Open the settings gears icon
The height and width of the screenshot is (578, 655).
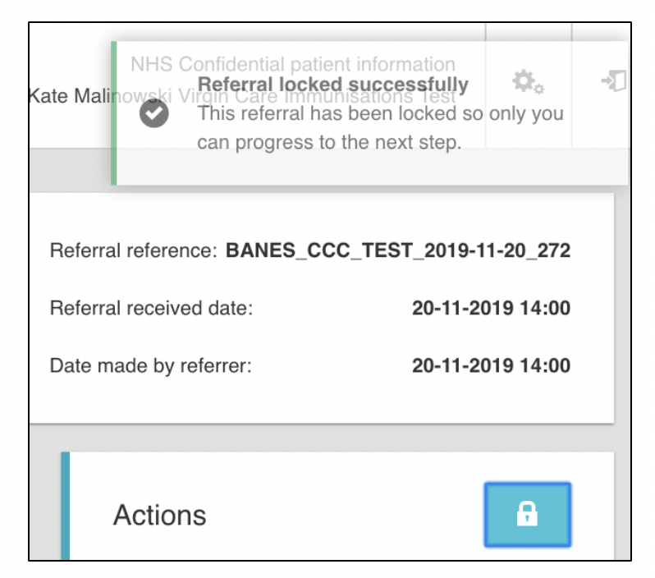[x=528, y=82]
